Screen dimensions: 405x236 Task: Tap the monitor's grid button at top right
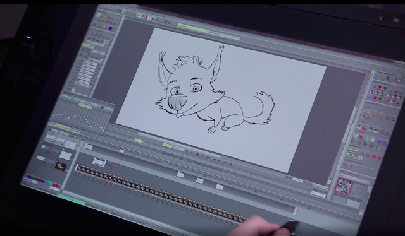396,20
